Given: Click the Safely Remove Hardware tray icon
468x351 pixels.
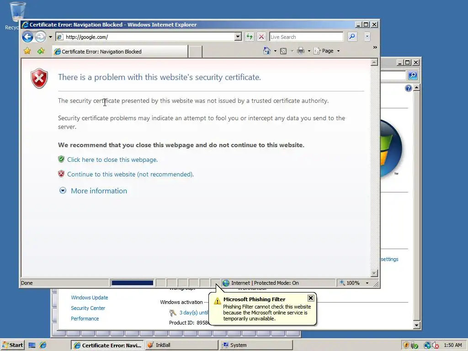Looking at the screenshot, I should tap(414, 346).
